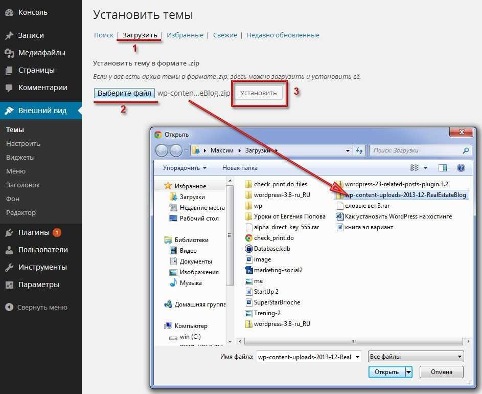
Task: Click the Console dashboard icon in sidebar
Action: pyautogui.click(x=9, y=12)
